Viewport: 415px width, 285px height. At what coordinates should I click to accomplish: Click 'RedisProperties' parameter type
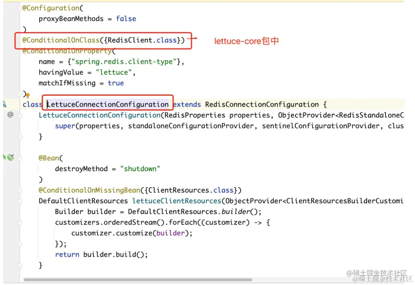click(195, 115)
